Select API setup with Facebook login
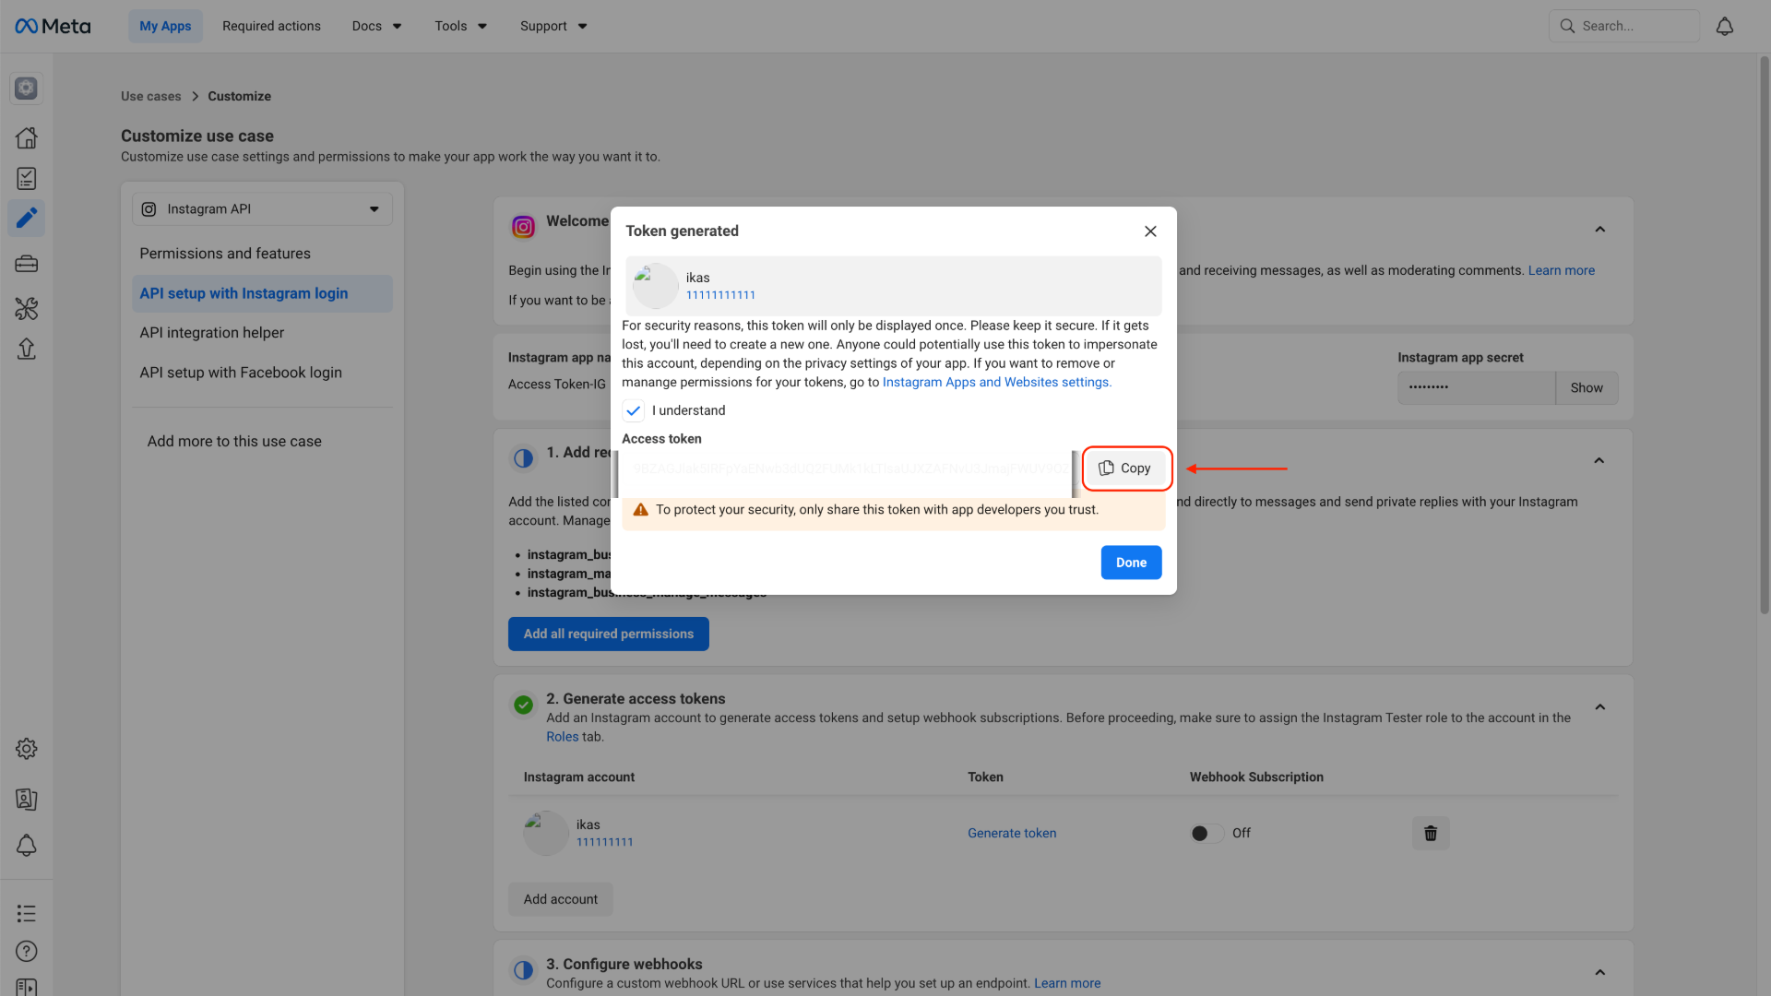Screen dimensions: 1771x996 [262, 373]
